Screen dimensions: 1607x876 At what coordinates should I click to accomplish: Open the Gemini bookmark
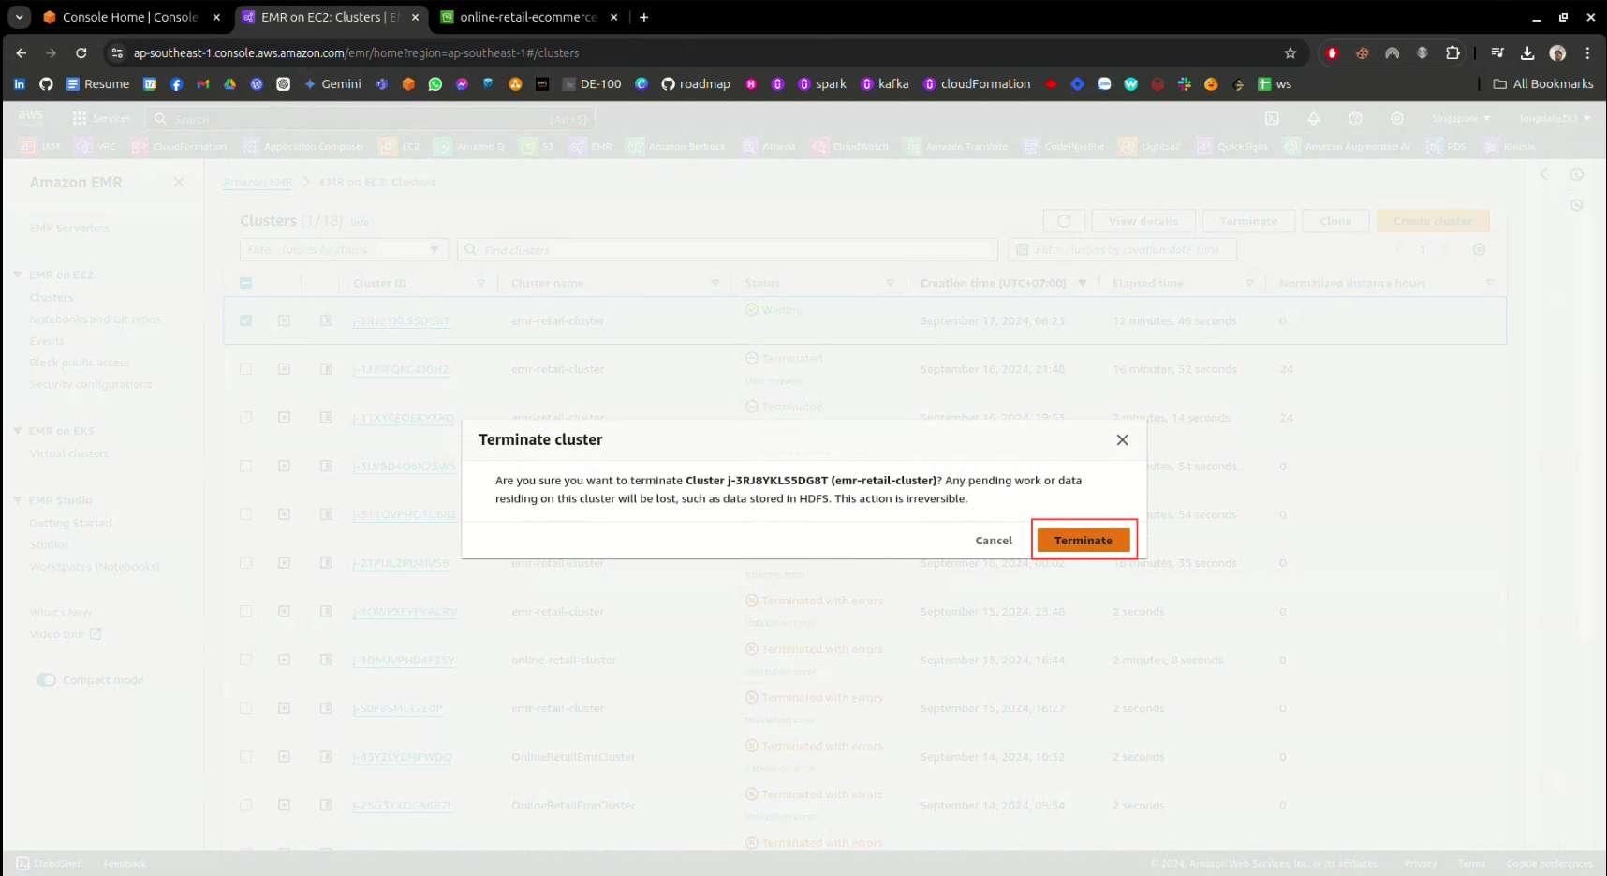click(x=332, y=84)
